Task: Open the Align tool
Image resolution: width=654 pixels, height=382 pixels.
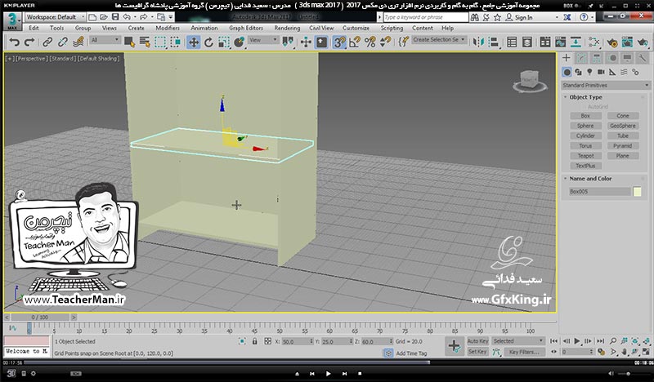Action: click(494, 42)
